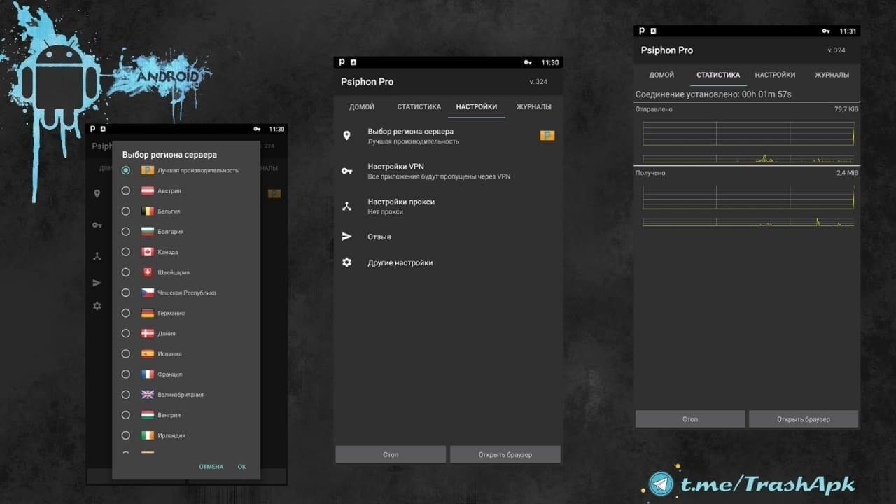Click the VPN key icon in the 11:31 status bar
The width and height of the screenshot is (896, 504).
tap(827, 31)
